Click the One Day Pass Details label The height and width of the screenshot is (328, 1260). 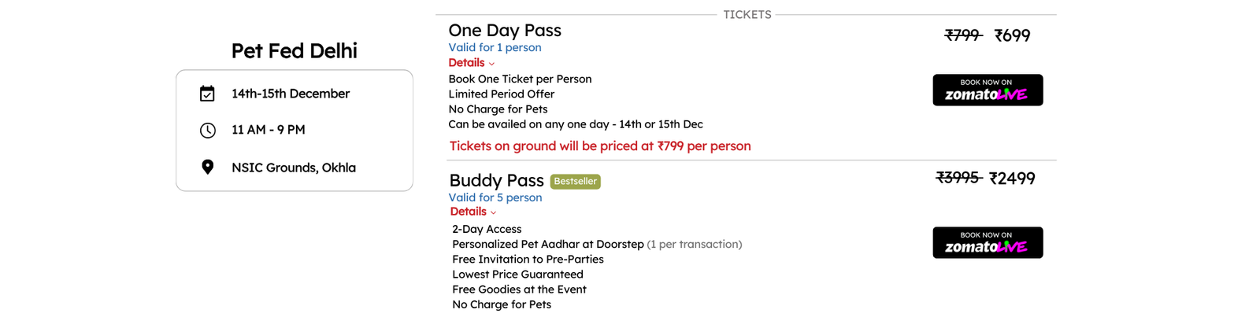click(x=466, y=63)
